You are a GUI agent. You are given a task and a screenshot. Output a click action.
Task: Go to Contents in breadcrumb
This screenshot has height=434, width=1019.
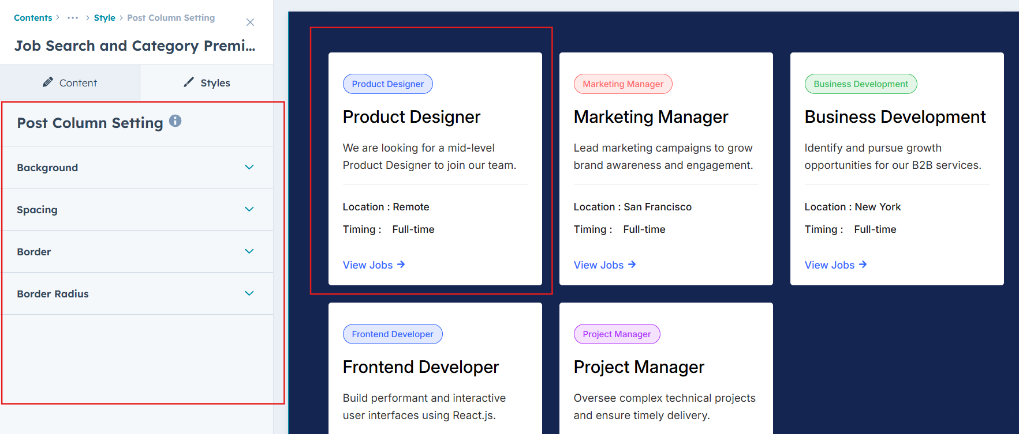(x=33, y=18)
